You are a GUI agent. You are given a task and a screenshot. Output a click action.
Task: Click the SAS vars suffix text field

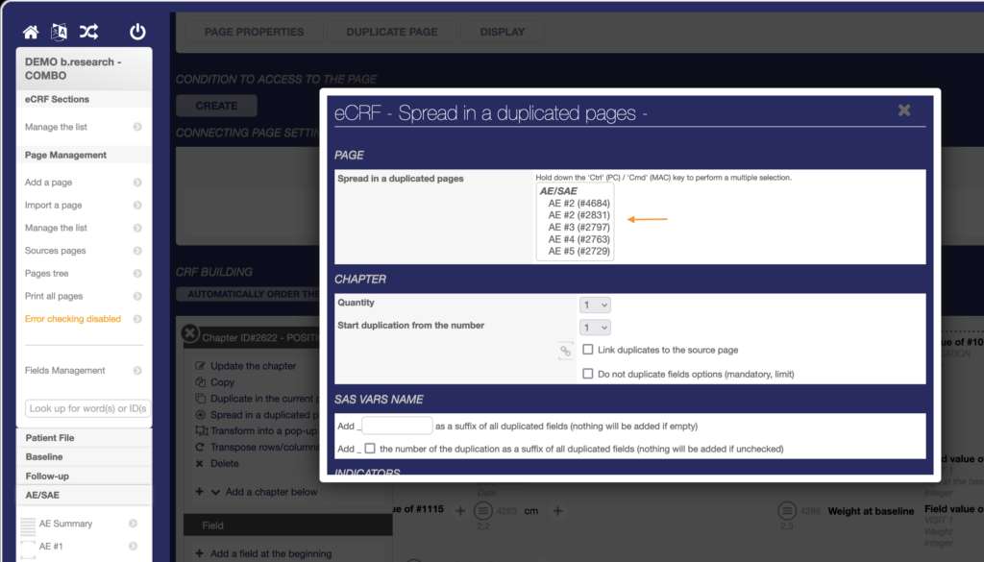point(397,426)
